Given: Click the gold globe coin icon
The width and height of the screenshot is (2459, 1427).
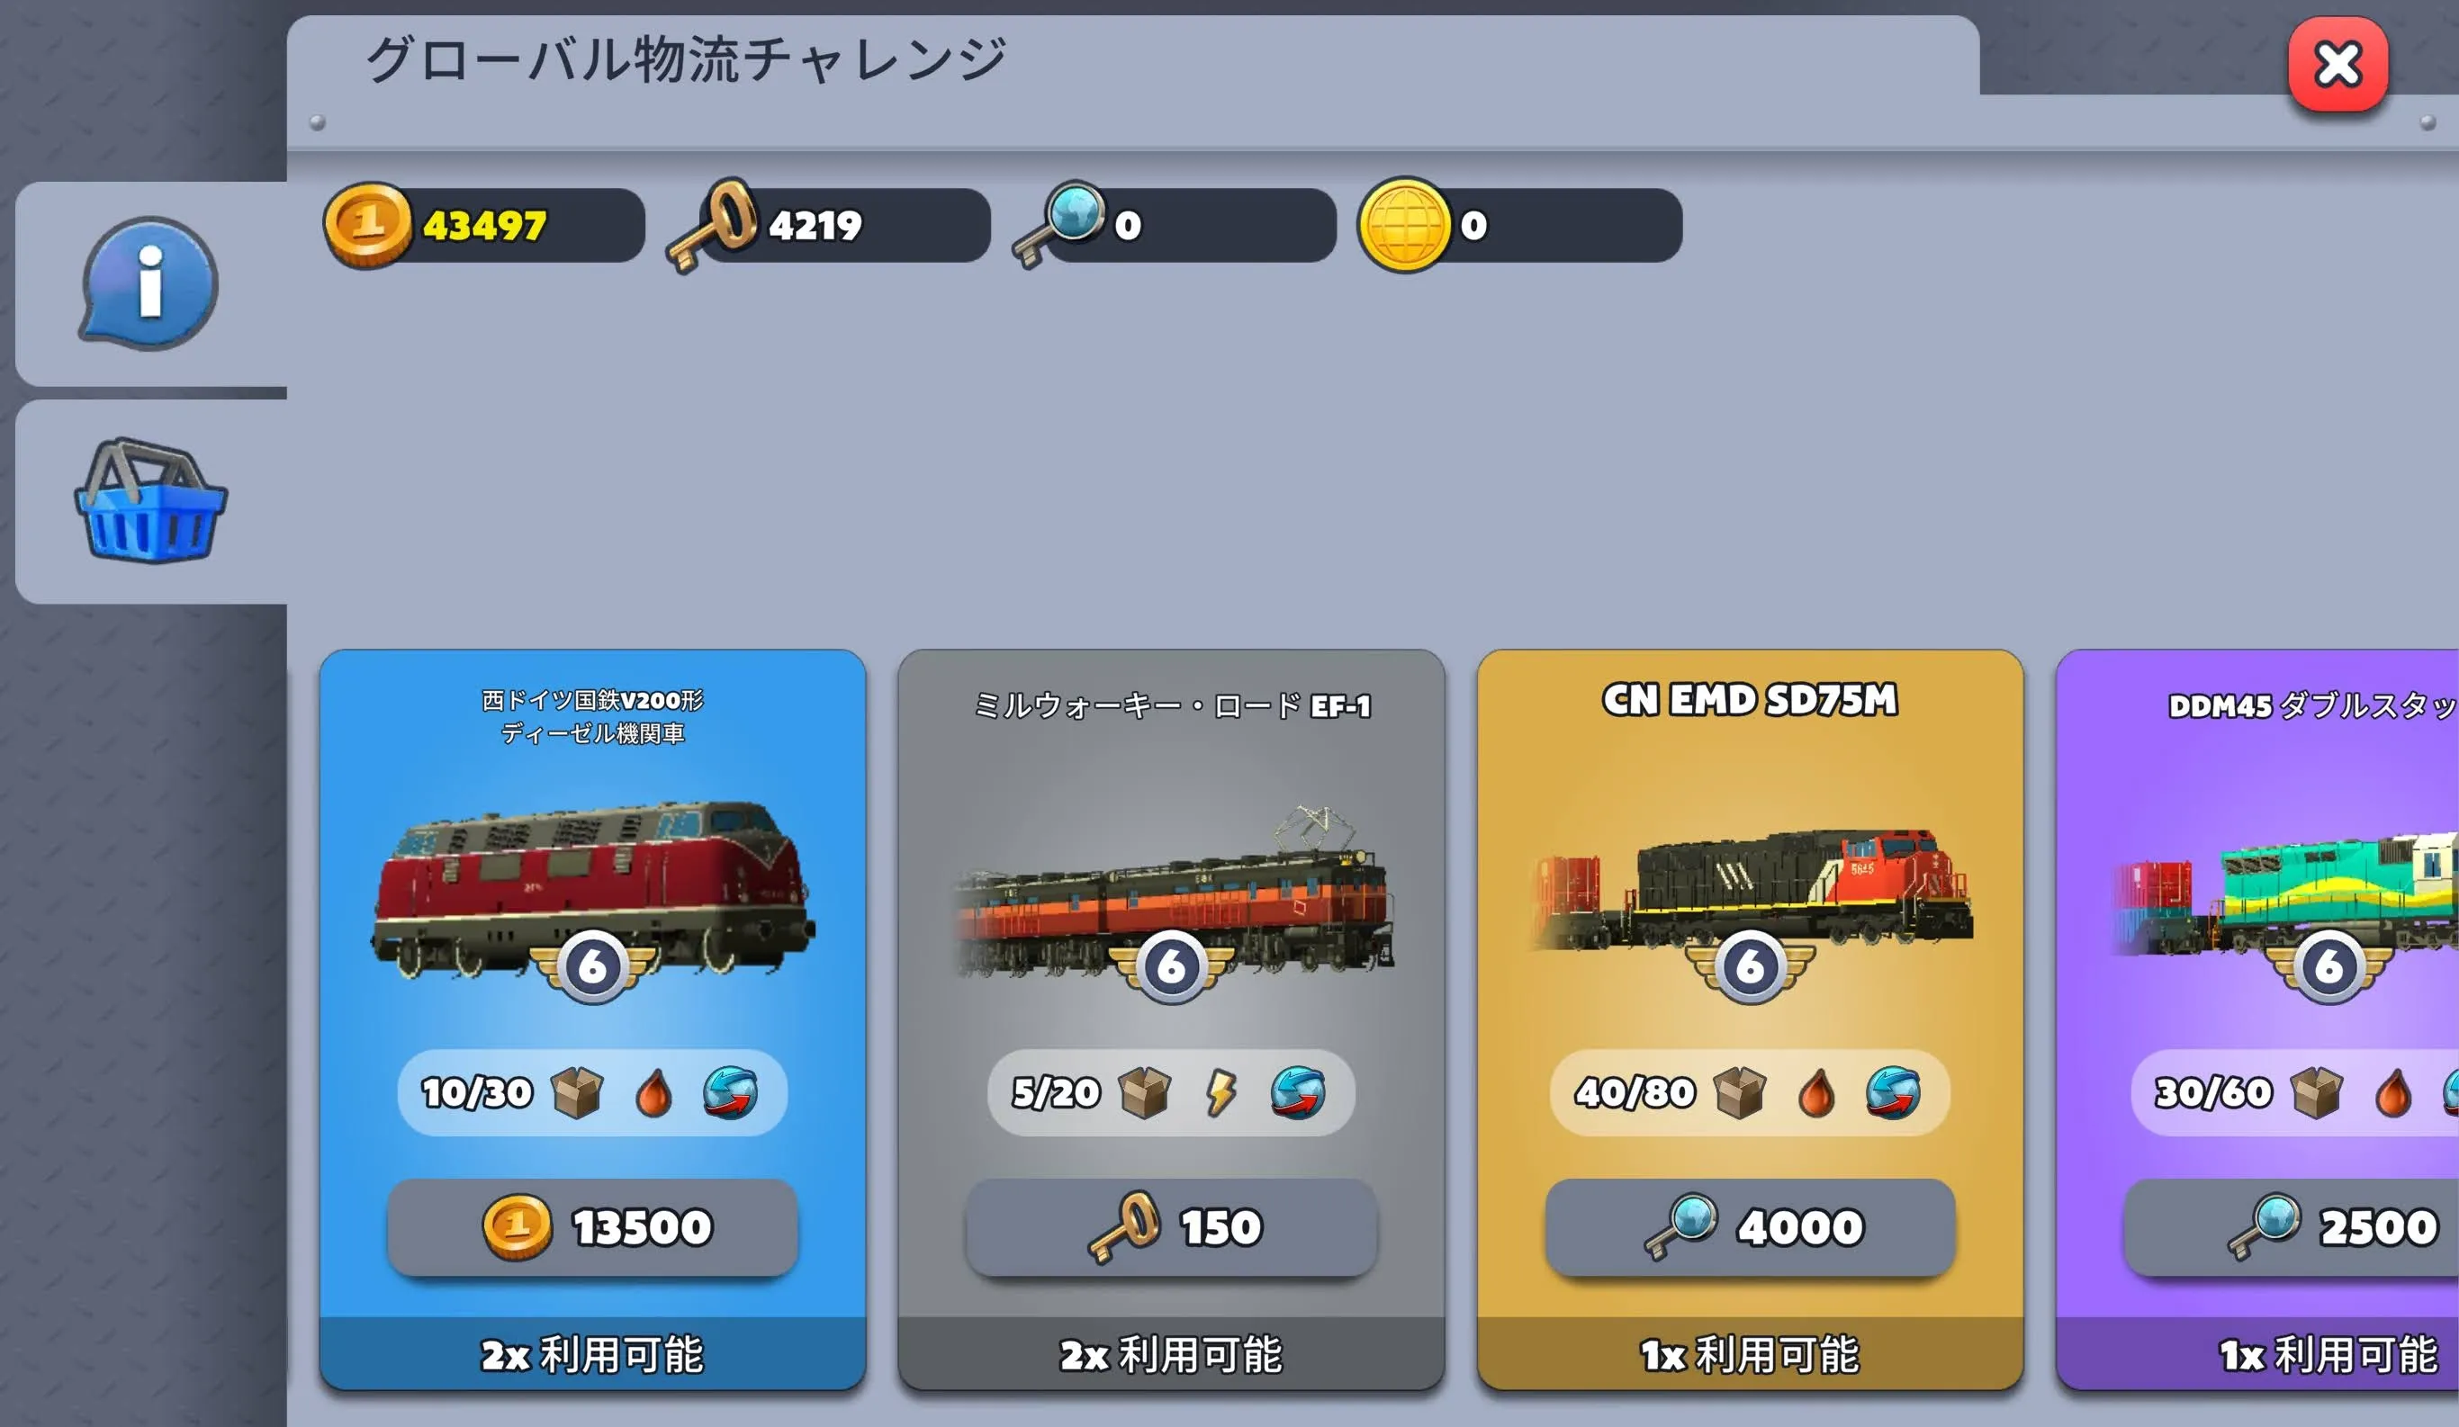Looking at the screenshot, I should pyautogui.click(x=1404, y=225).
